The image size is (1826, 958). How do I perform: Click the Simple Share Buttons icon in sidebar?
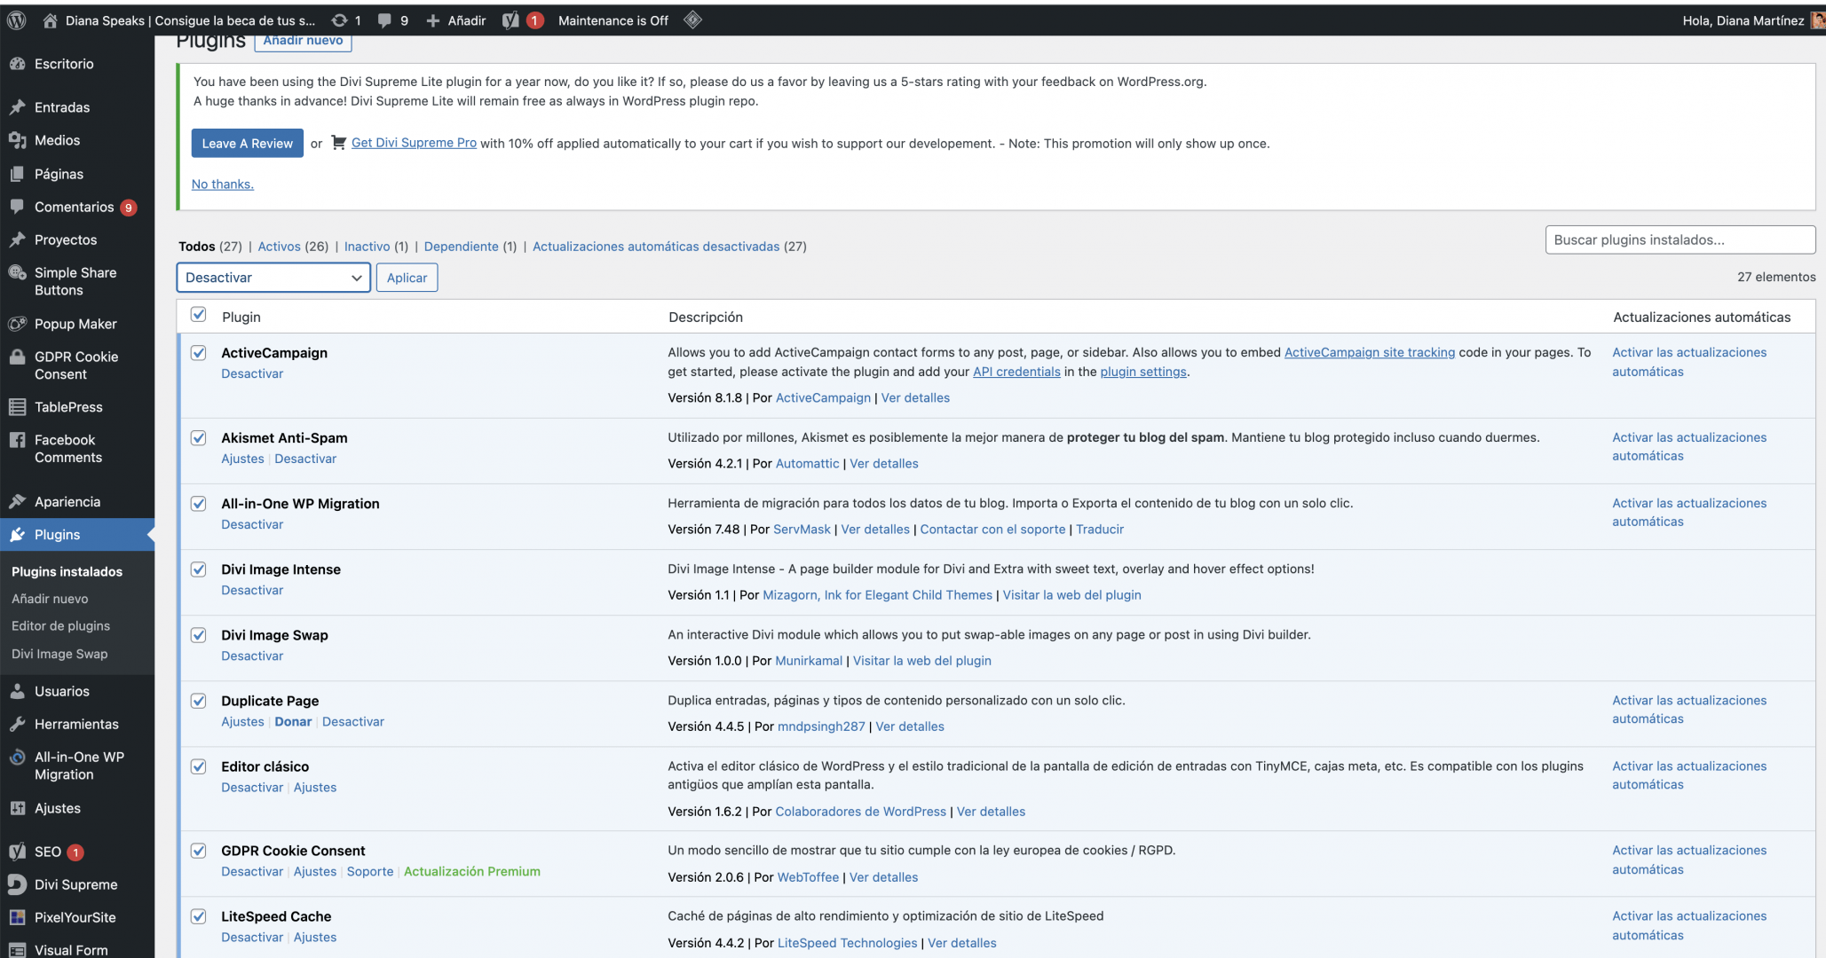coord(17,272)
